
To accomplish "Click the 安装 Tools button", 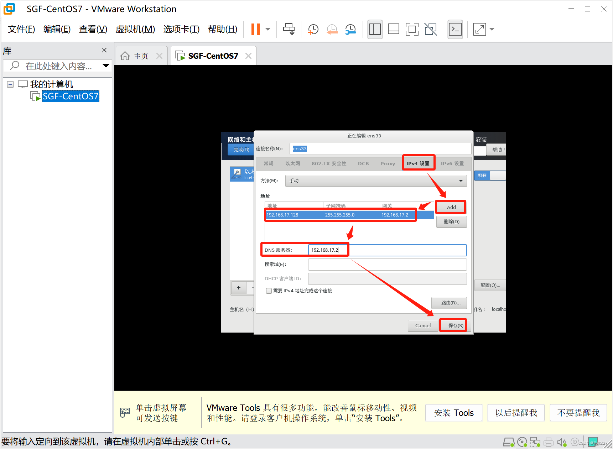I will 454,413.
